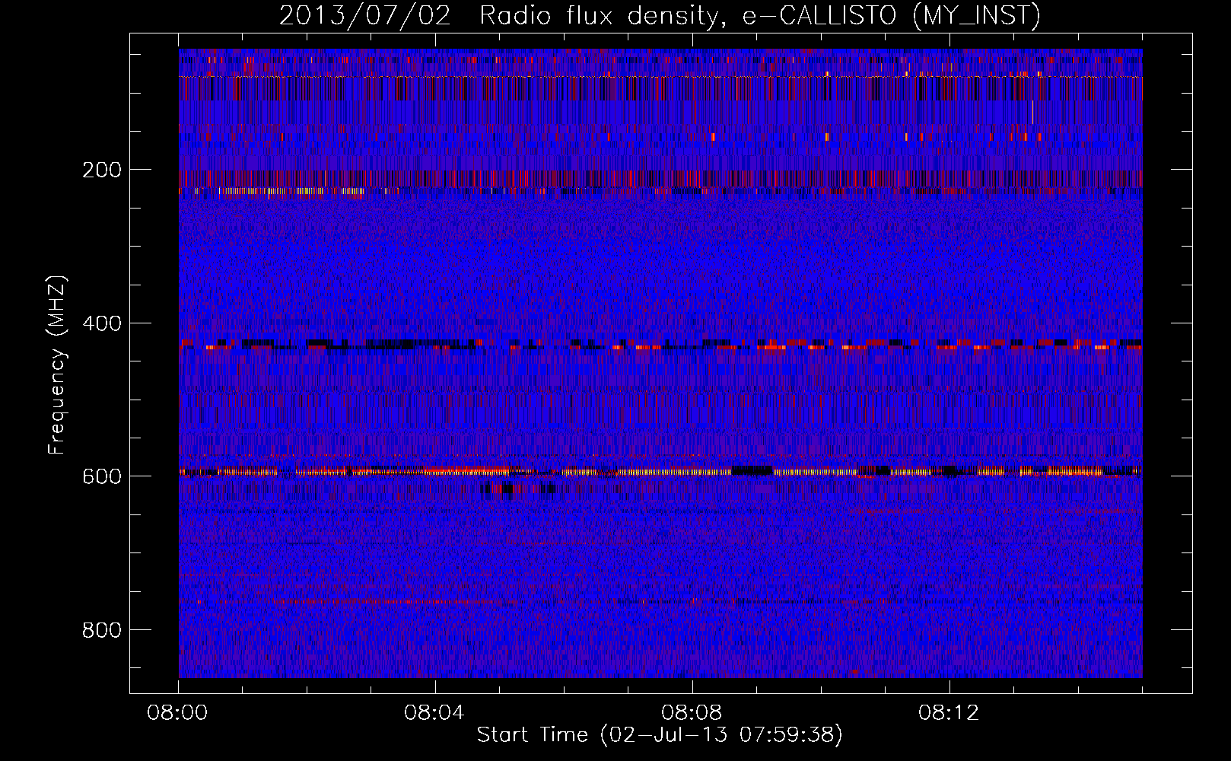Viewport: 1231px width, 761px height.
Task: Click the '08:00' time tick label
Action: pos(178,713)
